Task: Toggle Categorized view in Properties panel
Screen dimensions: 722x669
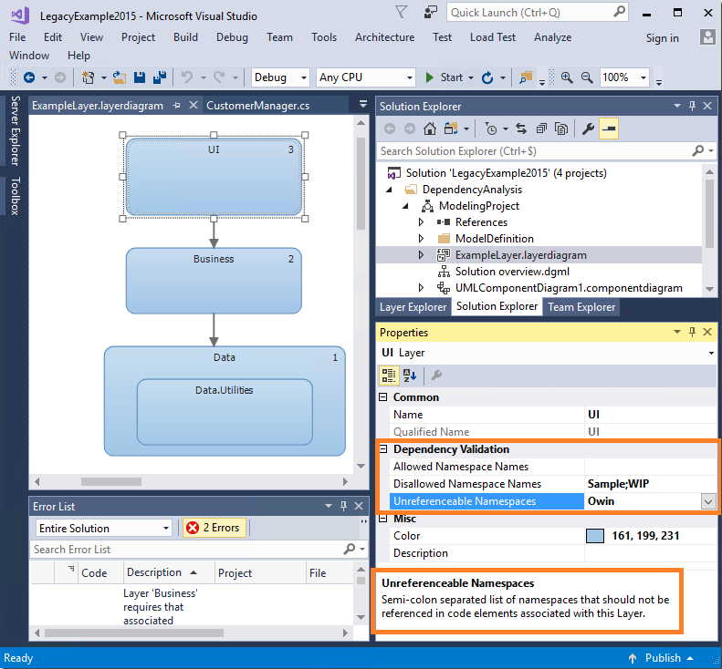Action: point(388,375)
